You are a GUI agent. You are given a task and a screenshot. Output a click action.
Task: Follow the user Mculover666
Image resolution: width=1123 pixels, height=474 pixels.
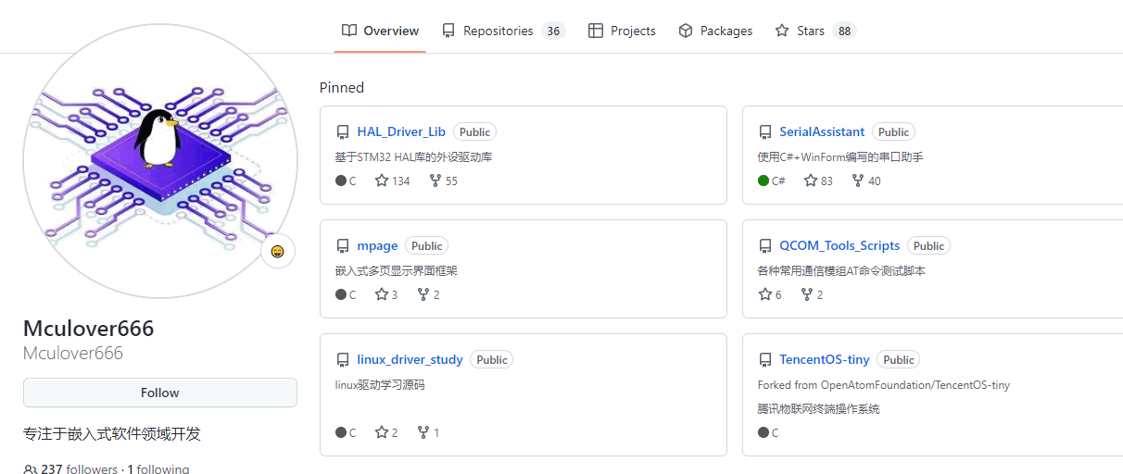[160, 393]
